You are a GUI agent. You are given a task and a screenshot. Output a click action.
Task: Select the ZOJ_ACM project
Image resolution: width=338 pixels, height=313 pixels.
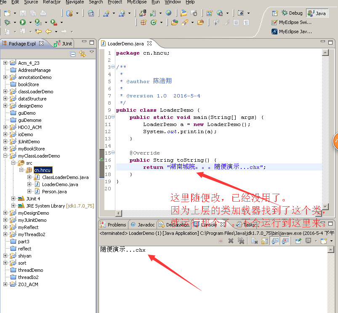click(x=28, y=284)
